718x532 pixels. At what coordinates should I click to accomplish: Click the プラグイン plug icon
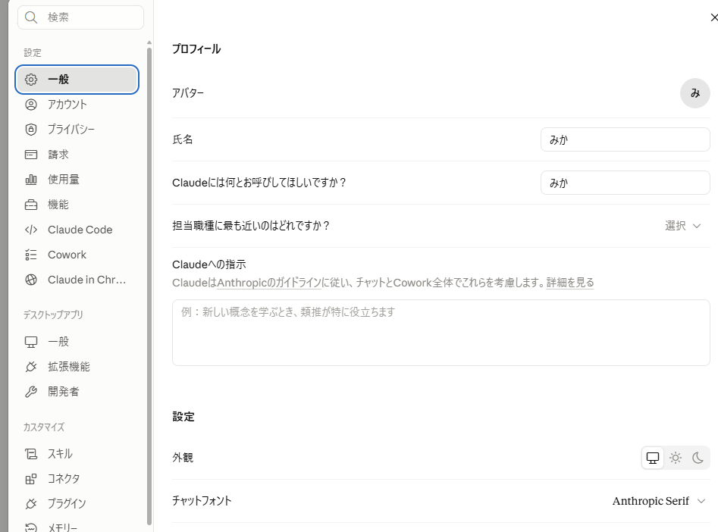pyautogui.click(x=31, y=504)
